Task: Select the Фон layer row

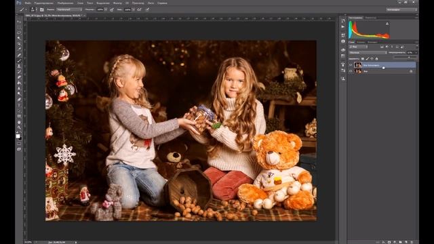Action: tap(382, 71)
